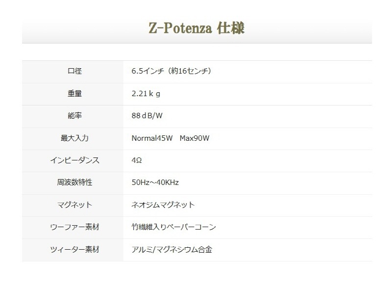Screen dimensions: 392x286
Task: Select the 重量 row label
Action: [74, 94]
